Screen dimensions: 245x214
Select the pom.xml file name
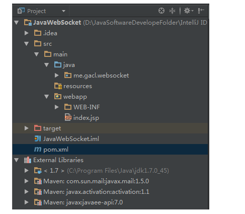(x=56, y=150)
